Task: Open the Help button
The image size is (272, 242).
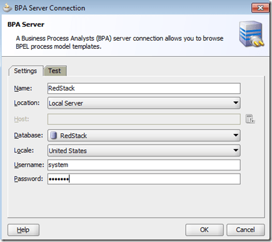Action: (23, 230)
